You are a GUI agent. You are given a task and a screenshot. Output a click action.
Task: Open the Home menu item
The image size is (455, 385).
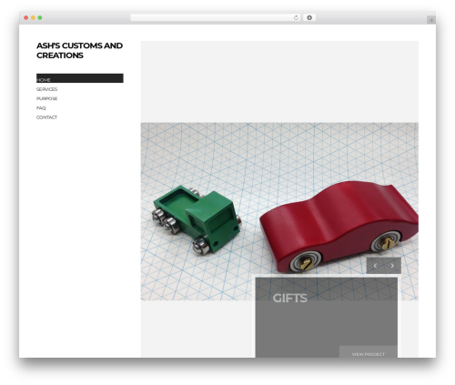coord(80,78)
